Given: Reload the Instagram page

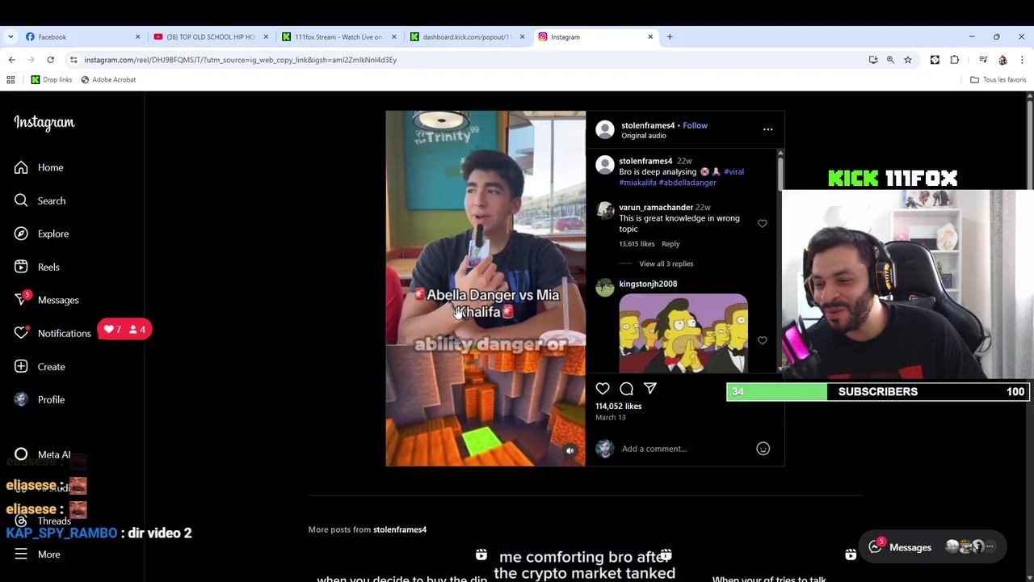Looking at the screenshot, I should [x=50, y=60].
